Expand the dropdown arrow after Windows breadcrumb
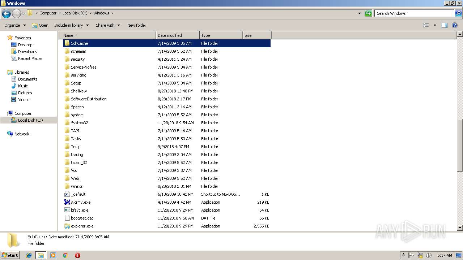This screenshot has width=463, height=260. (x=112, y=13)
